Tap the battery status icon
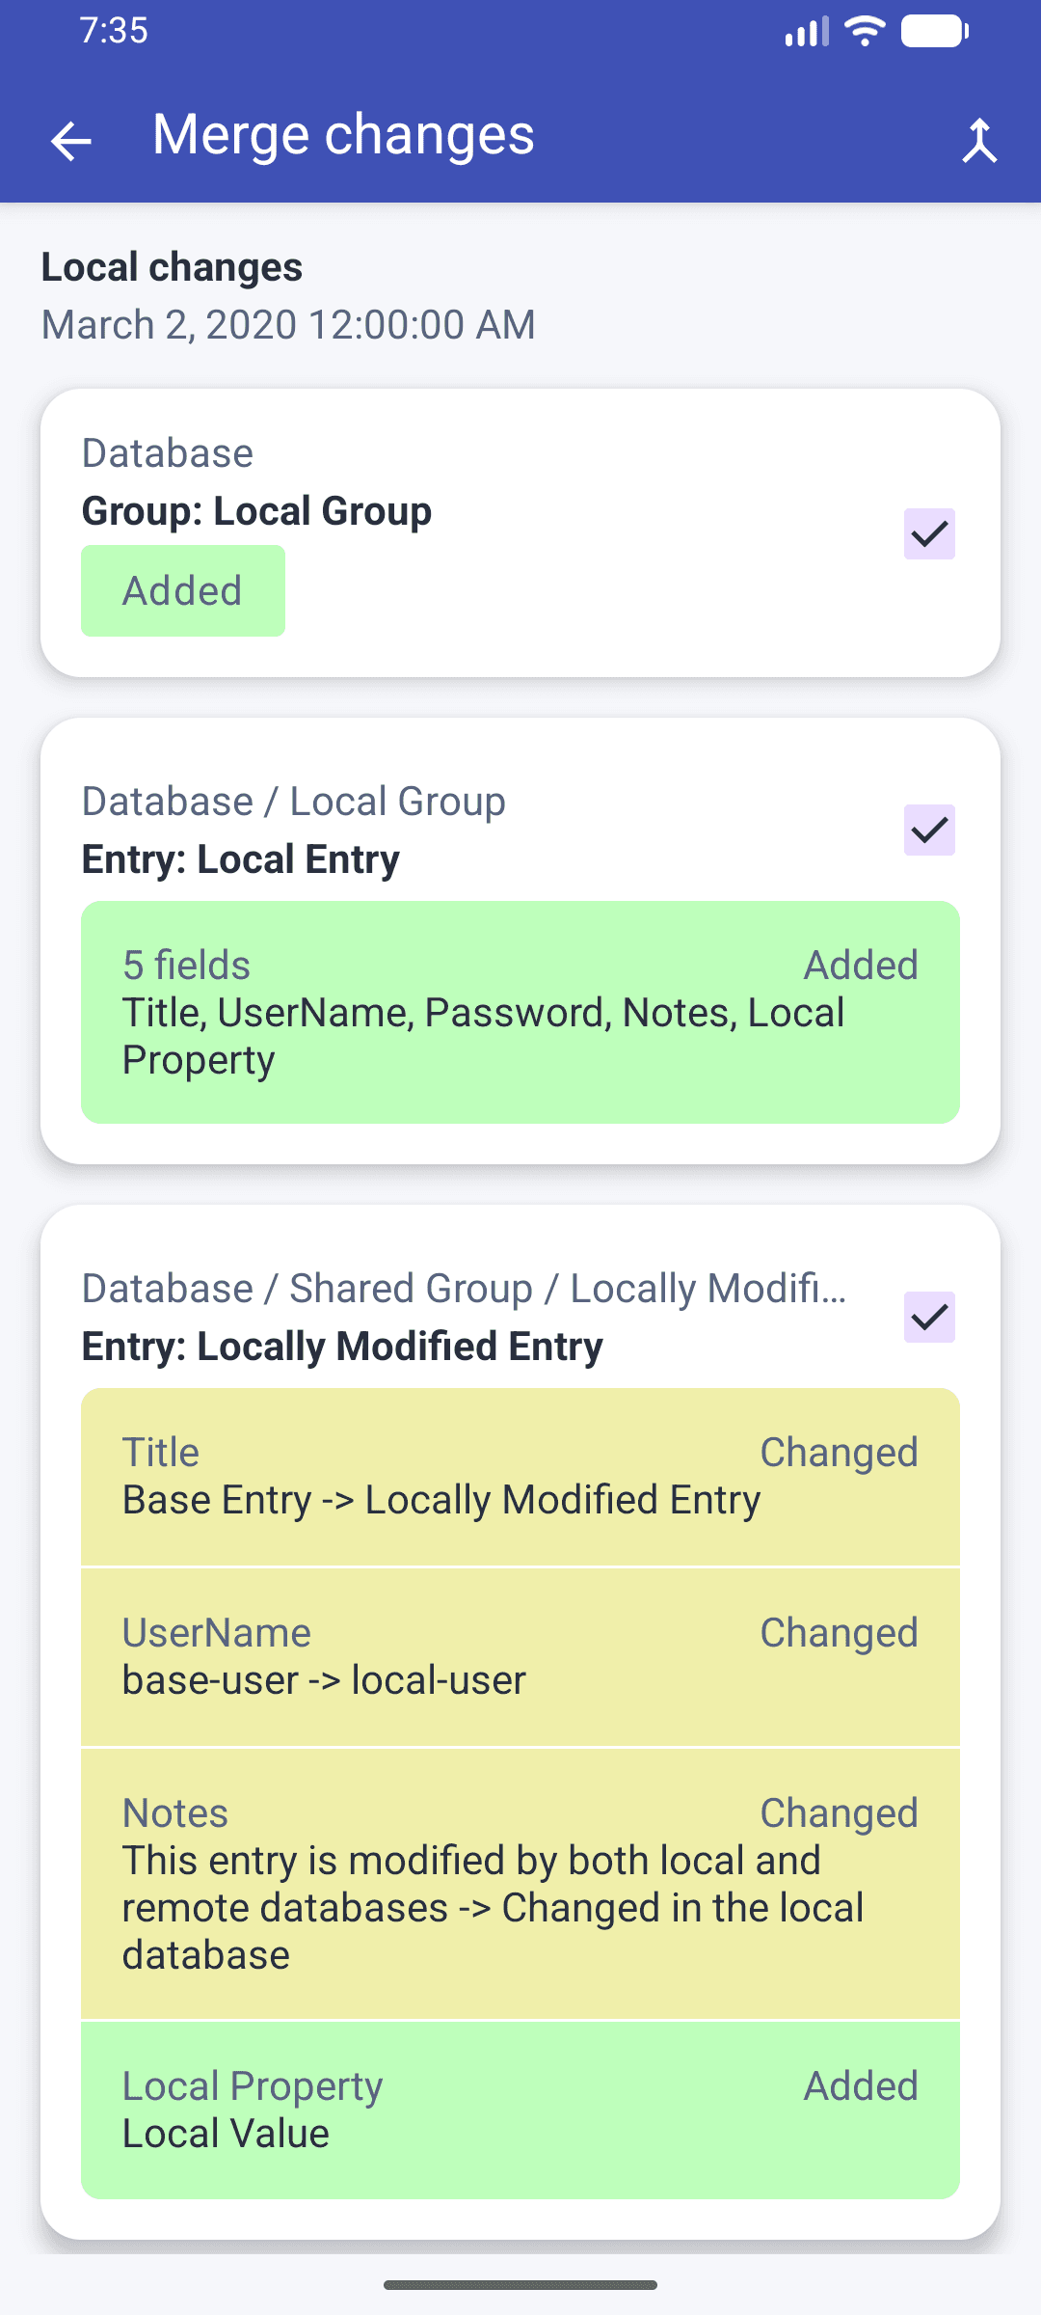 [x=934, y=31]
